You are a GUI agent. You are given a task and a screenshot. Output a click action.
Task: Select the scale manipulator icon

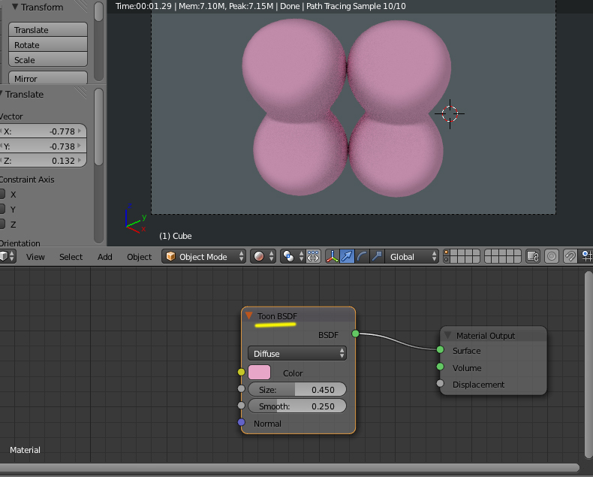pos(377,256)
